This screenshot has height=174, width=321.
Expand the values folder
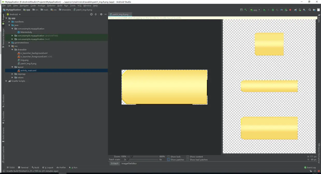point(12,77)
